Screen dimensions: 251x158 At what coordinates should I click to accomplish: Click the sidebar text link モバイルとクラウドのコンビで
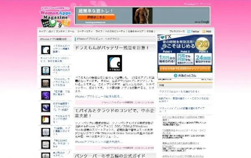click(55, 60)
